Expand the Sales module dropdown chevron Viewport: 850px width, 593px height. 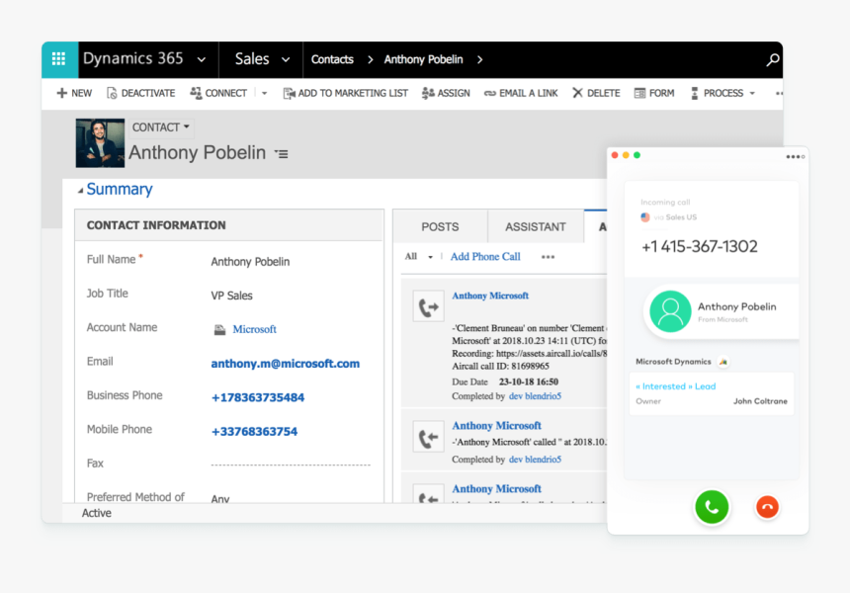tap(286, 59)
